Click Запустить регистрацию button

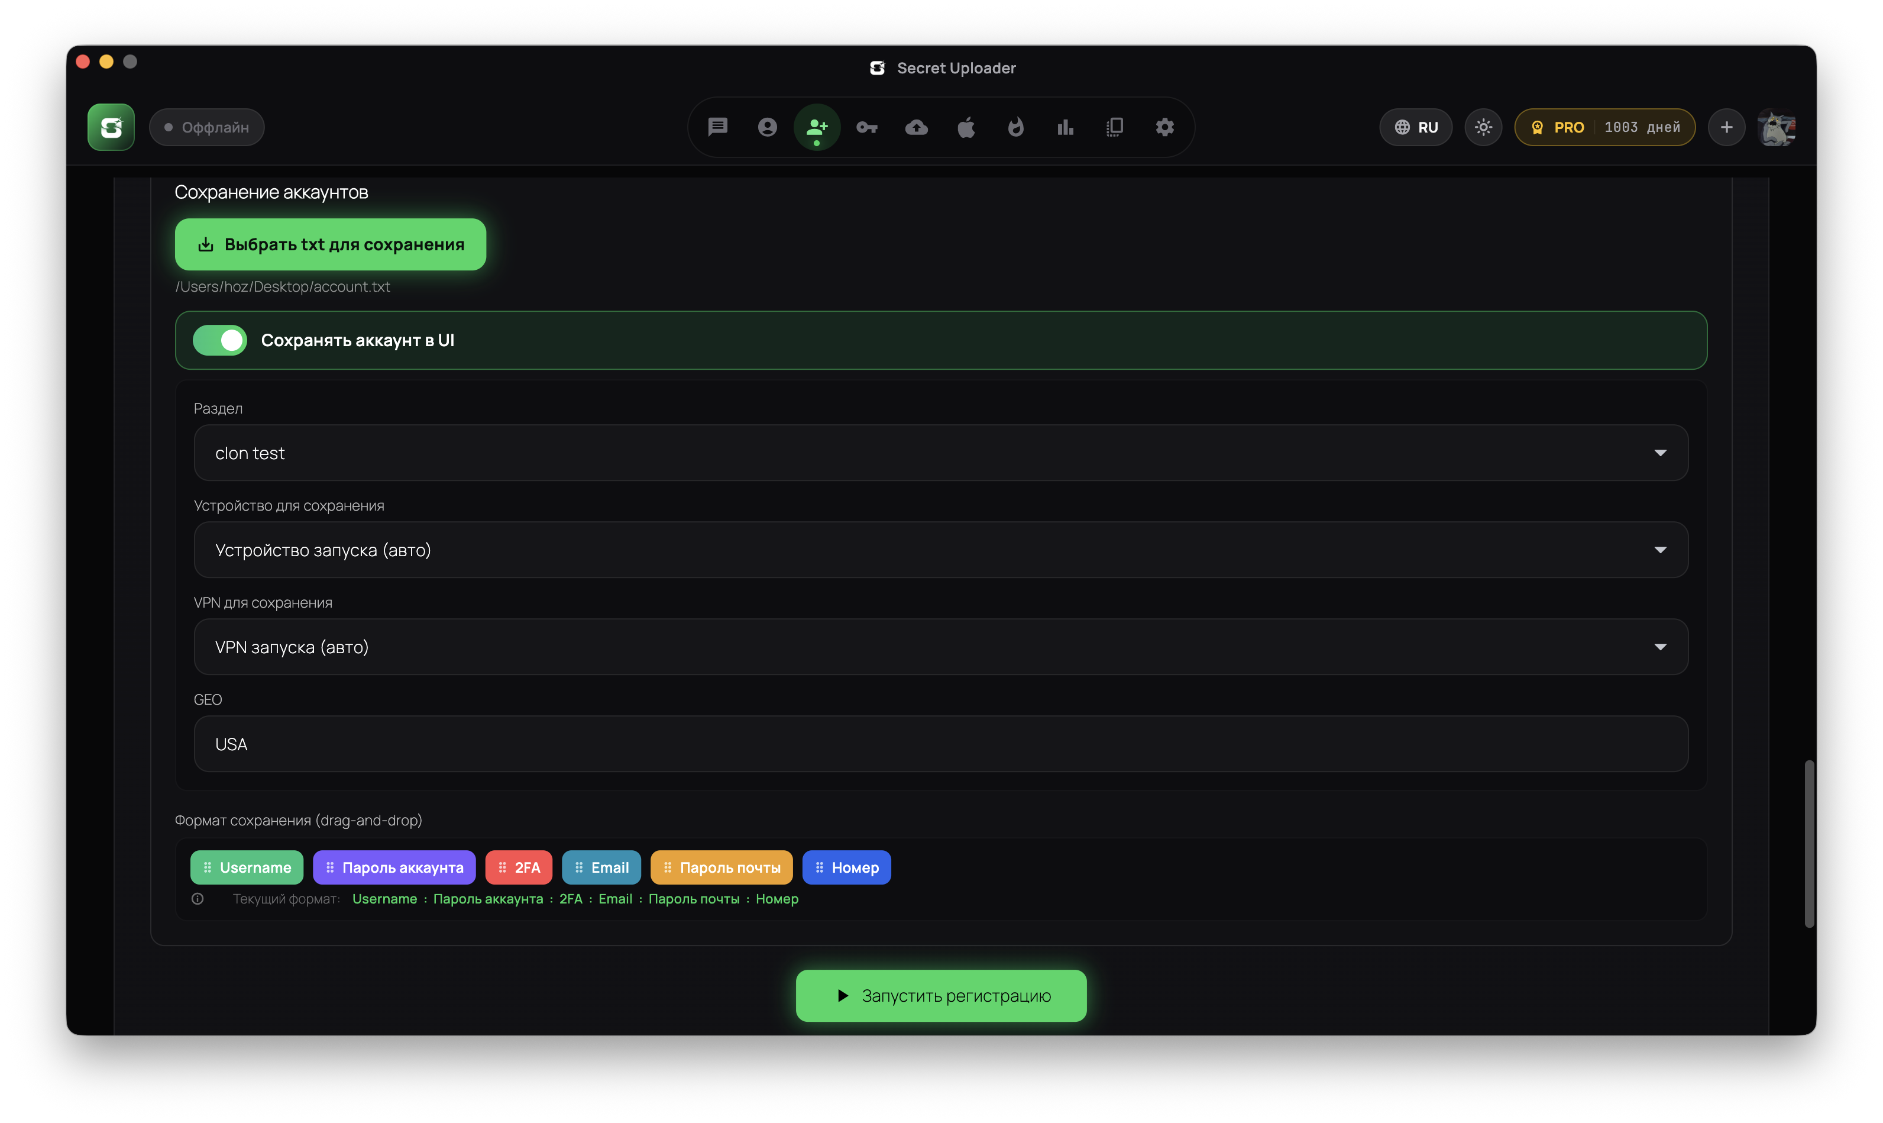[941, 995]
